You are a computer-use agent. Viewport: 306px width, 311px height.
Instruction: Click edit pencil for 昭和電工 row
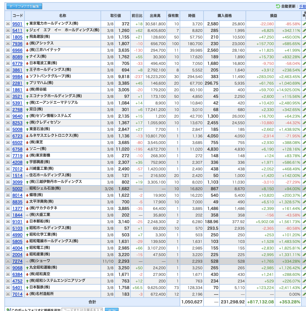click(x=304, y=248)
